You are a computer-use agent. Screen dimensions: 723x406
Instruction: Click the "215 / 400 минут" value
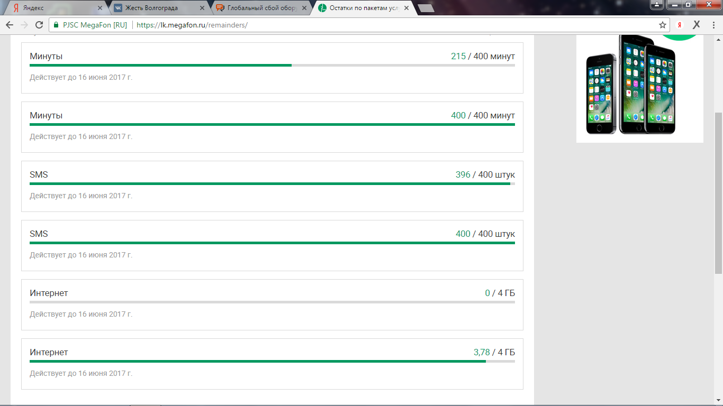coord(483,56)
